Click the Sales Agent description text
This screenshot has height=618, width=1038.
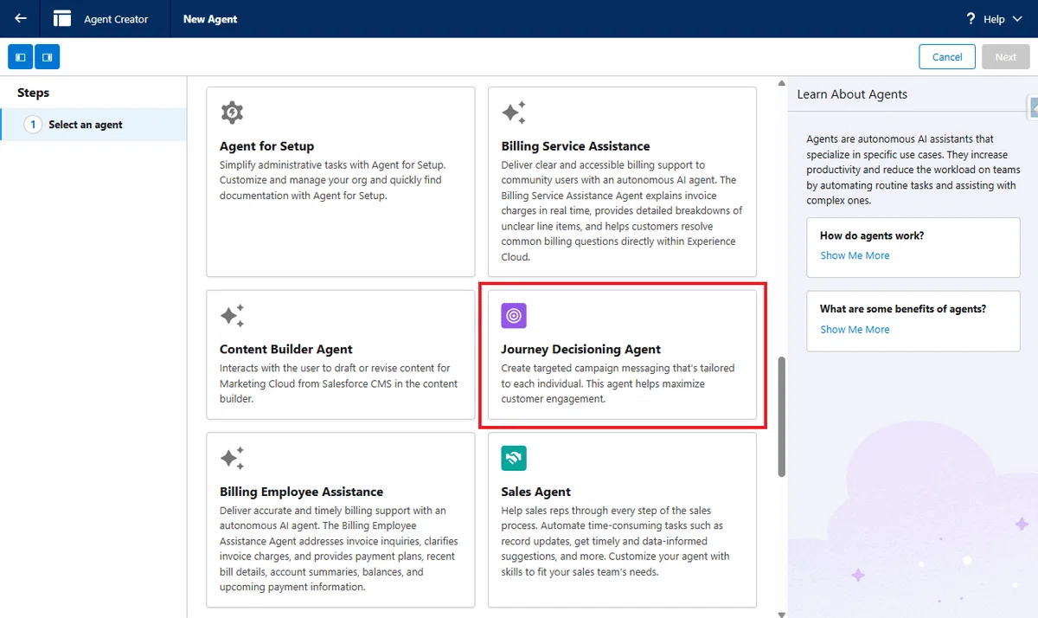[x=617, y=541]
